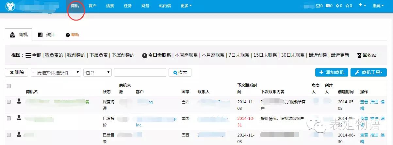Go to 商机 in the top navigation
Viewport: 393px width, 145px height.
pos(75,6)
